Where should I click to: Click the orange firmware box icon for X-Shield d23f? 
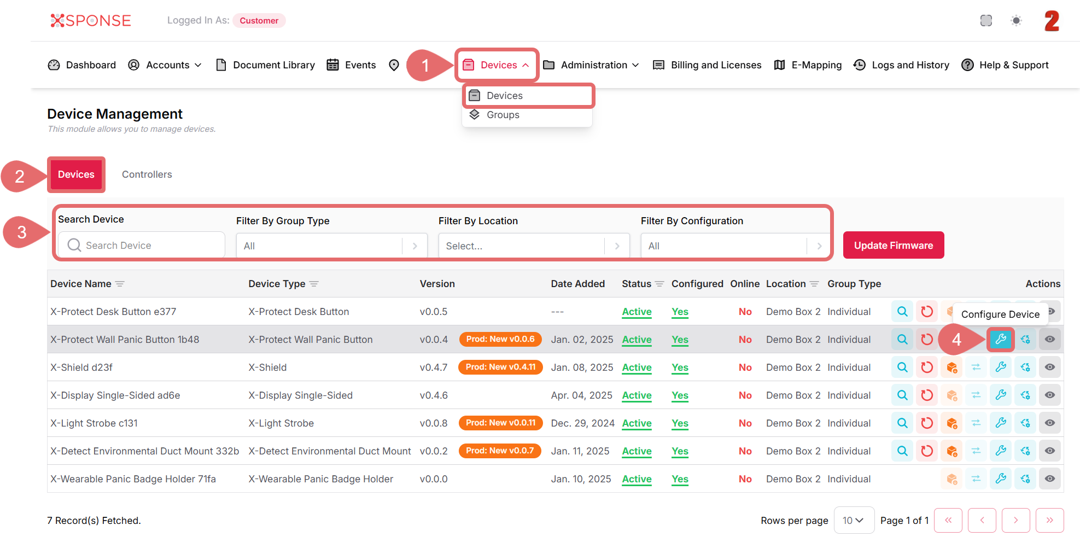coord(951,367)
